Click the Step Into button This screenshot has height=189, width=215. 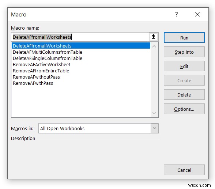click(x=184, y=52)
